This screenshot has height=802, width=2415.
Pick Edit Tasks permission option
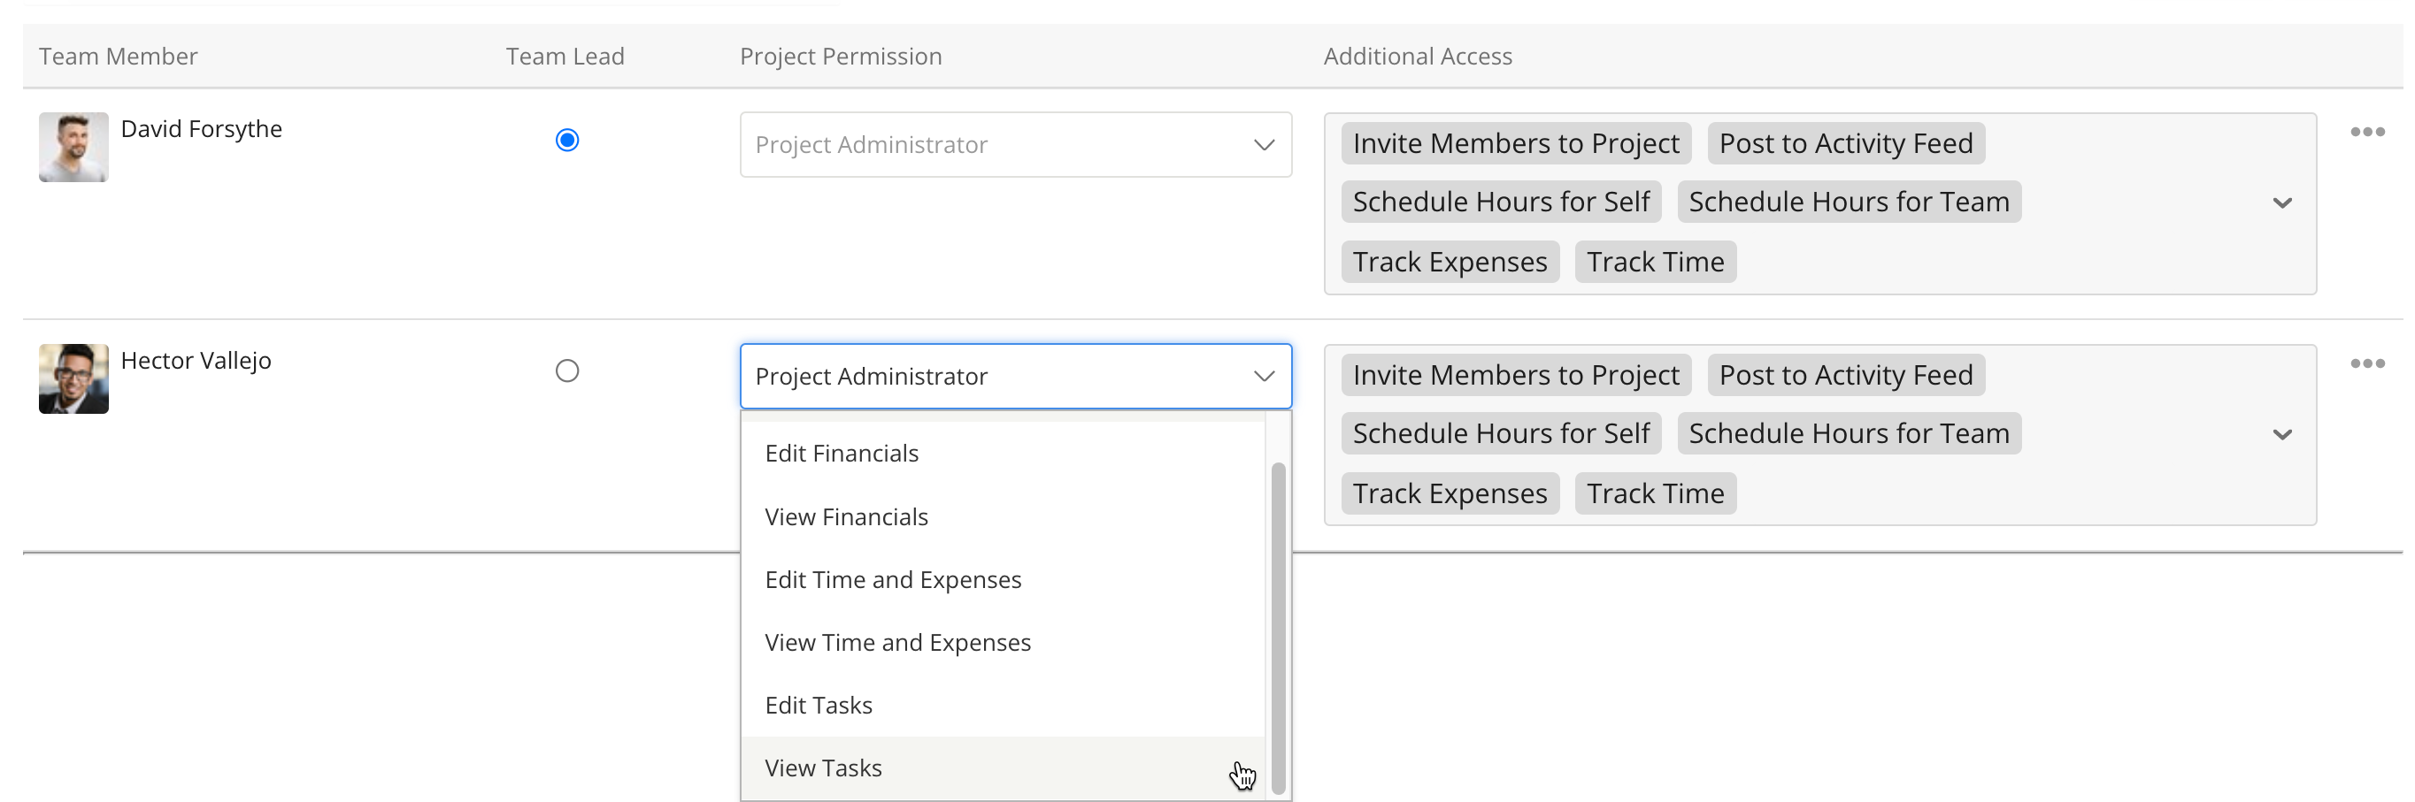click(818, 706)
